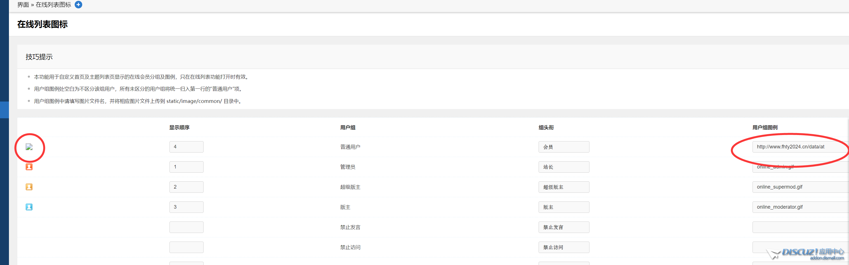Open the 界面 breadcrumb link

(x=23, y=5)
